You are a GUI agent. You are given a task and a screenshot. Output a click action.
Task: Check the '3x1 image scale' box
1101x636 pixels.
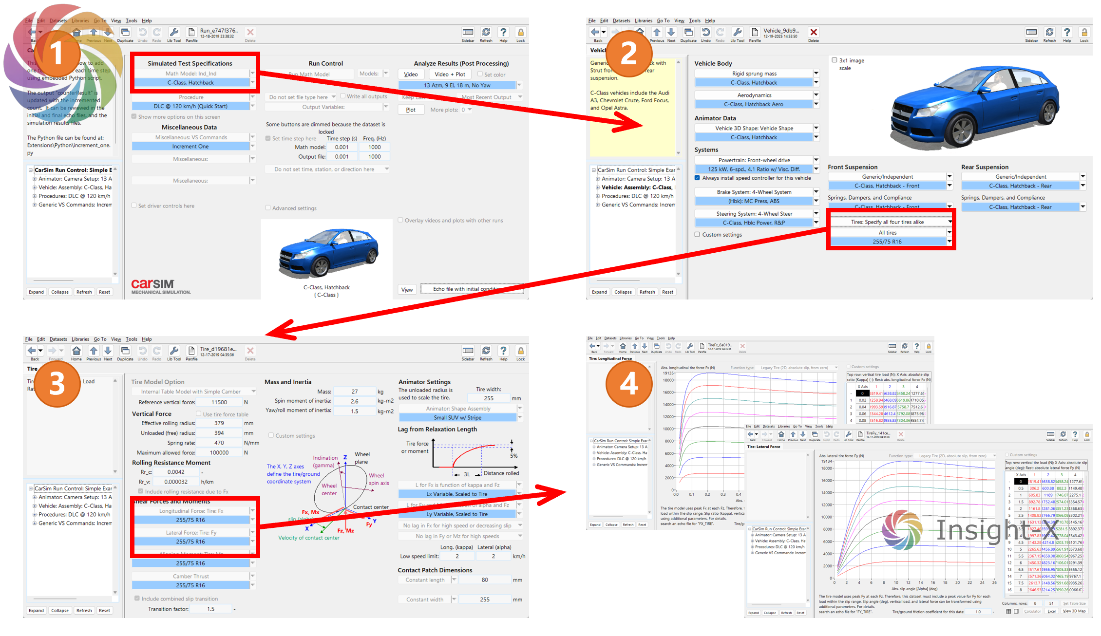pyautogui.click(x=835, y=60)
